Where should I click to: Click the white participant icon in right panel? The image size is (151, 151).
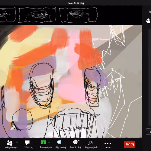pos(148,21)
